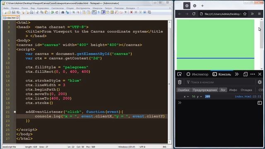Viewport: 265px width, 149px height.
Task: Click Save icon in Notepad++ toolbar
Action: point(14,12)
